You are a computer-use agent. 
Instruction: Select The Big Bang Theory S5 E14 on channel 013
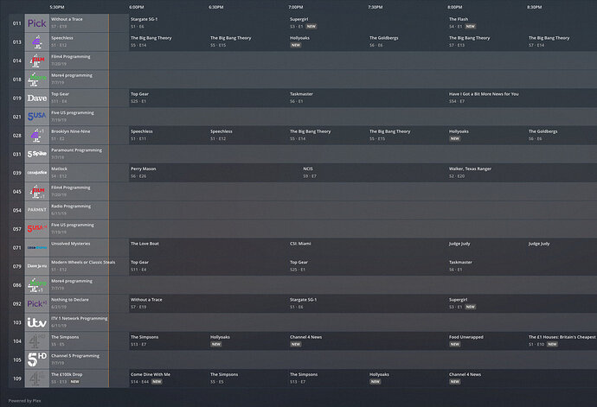coord(169,41)
